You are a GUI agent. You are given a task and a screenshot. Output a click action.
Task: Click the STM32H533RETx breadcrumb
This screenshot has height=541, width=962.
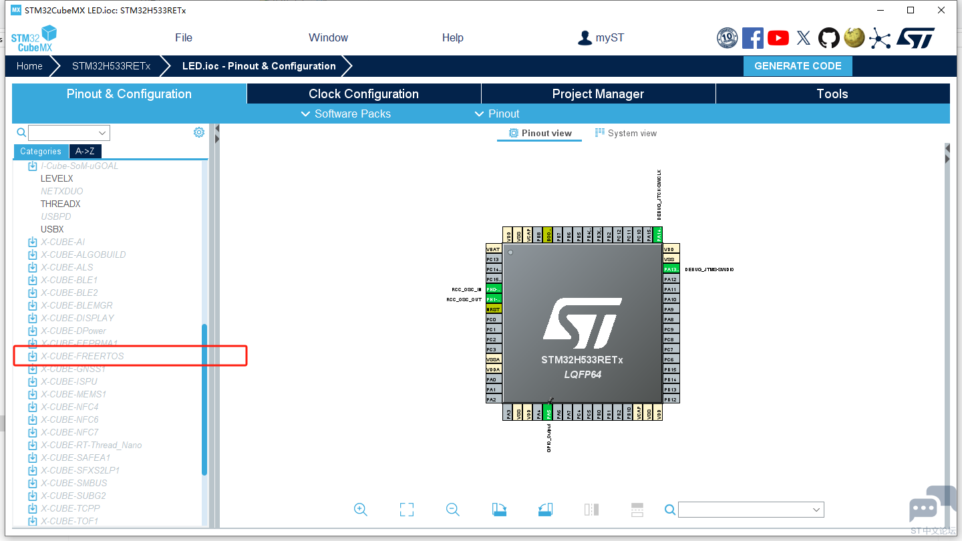(x=112, y=66)
